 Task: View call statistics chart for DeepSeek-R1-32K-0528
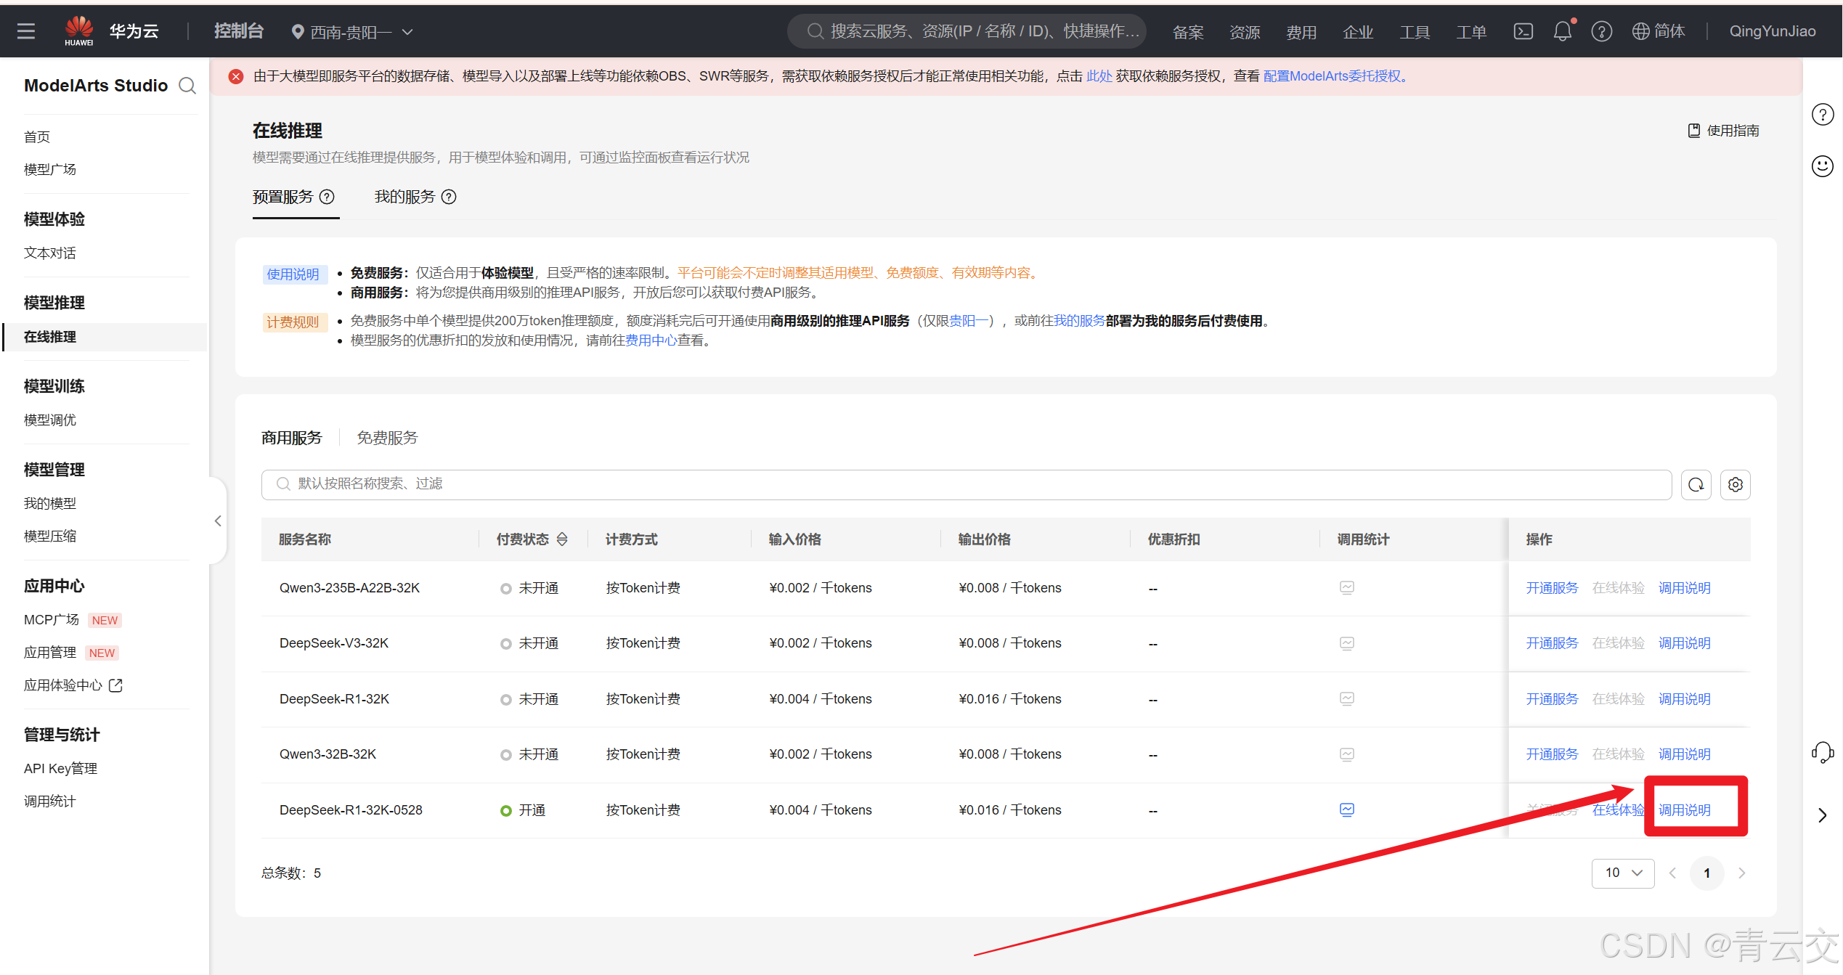[1346, 809]
